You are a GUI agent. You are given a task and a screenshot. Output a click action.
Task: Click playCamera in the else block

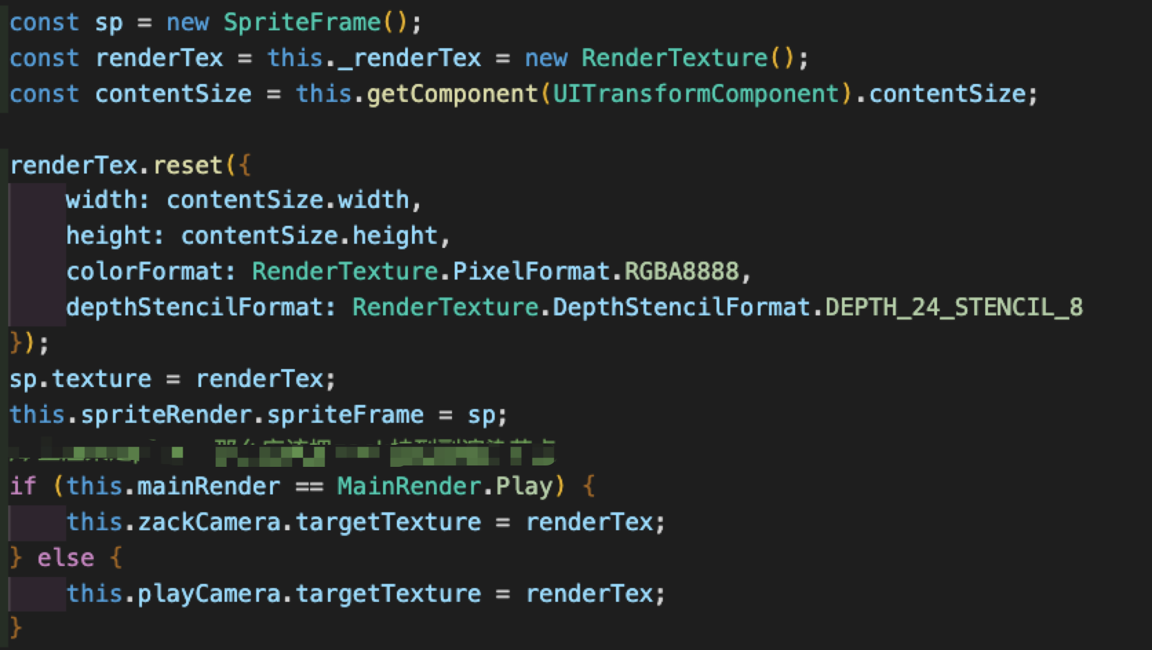pos(208,594)
